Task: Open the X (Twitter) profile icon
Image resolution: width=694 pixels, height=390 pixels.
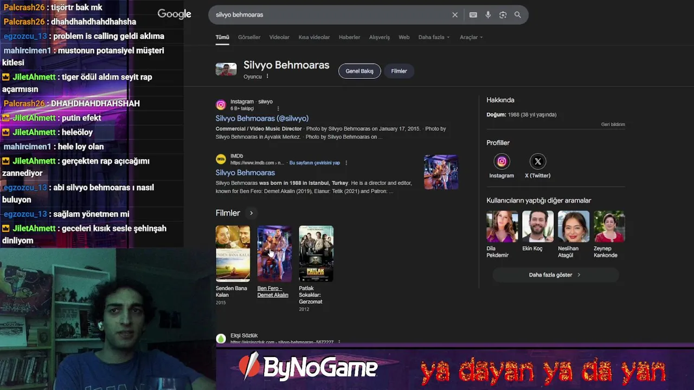Action: pyautogui.click(x=538, y=161)
